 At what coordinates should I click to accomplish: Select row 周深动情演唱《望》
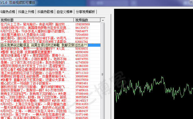click(50, 55)
